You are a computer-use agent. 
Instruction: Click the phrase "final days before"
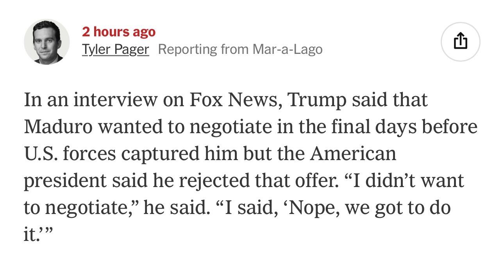coord(404,127)
